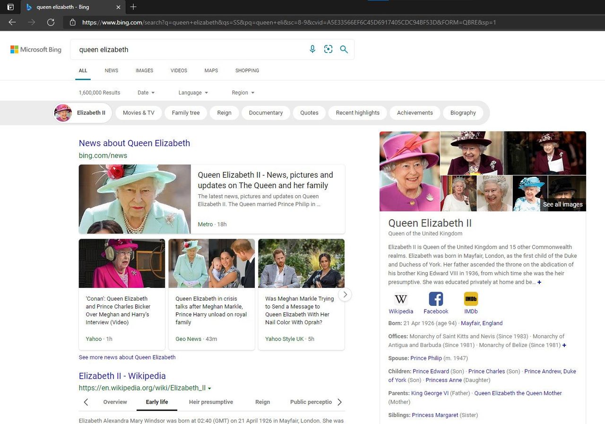This screenshot has height=424, width=605.
Task: Open the Early life section tab
Action: click(157, 402)
